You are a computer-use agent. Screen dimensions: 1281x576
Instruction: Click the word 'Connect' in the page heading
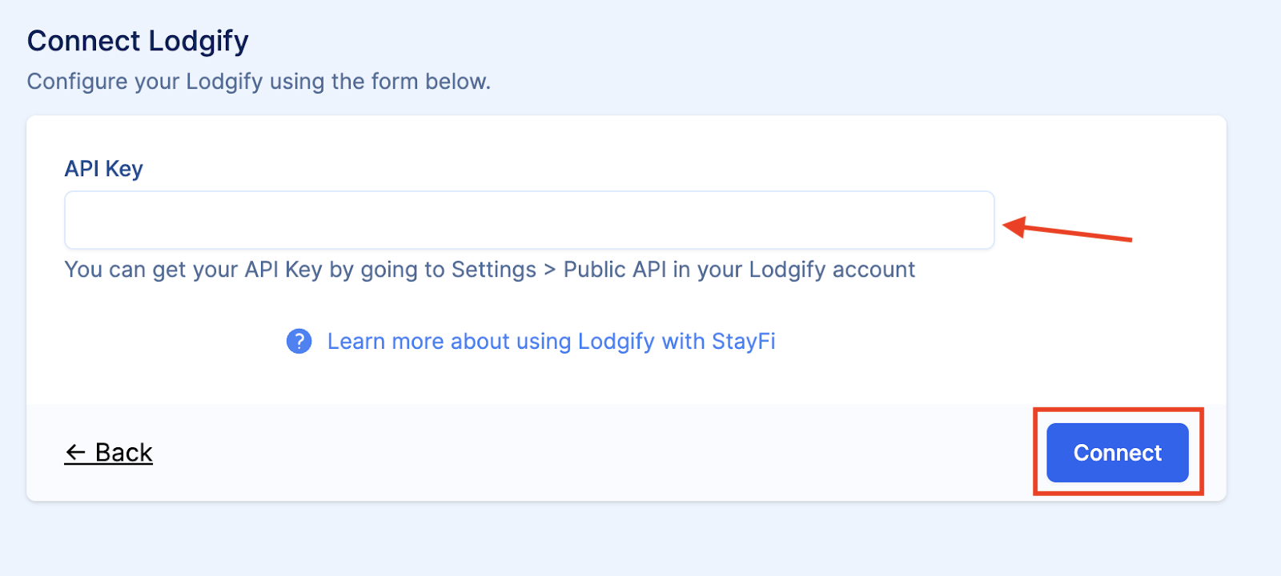(84, 41)
